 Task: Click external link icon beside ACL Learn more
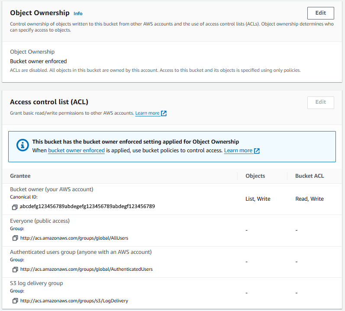coord(164,113)
